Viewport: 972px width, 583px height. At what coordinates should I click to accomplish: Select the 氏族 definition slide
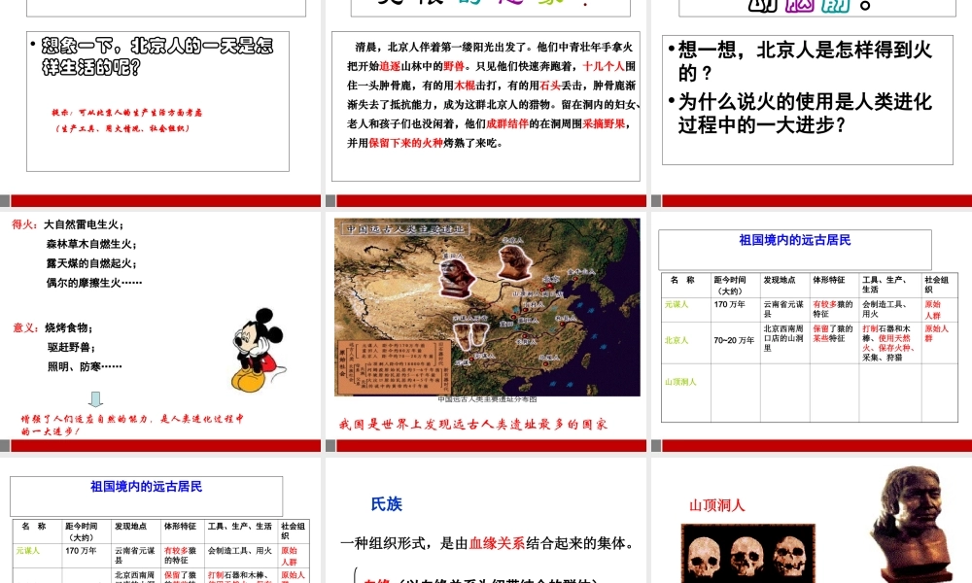point(486,521)
